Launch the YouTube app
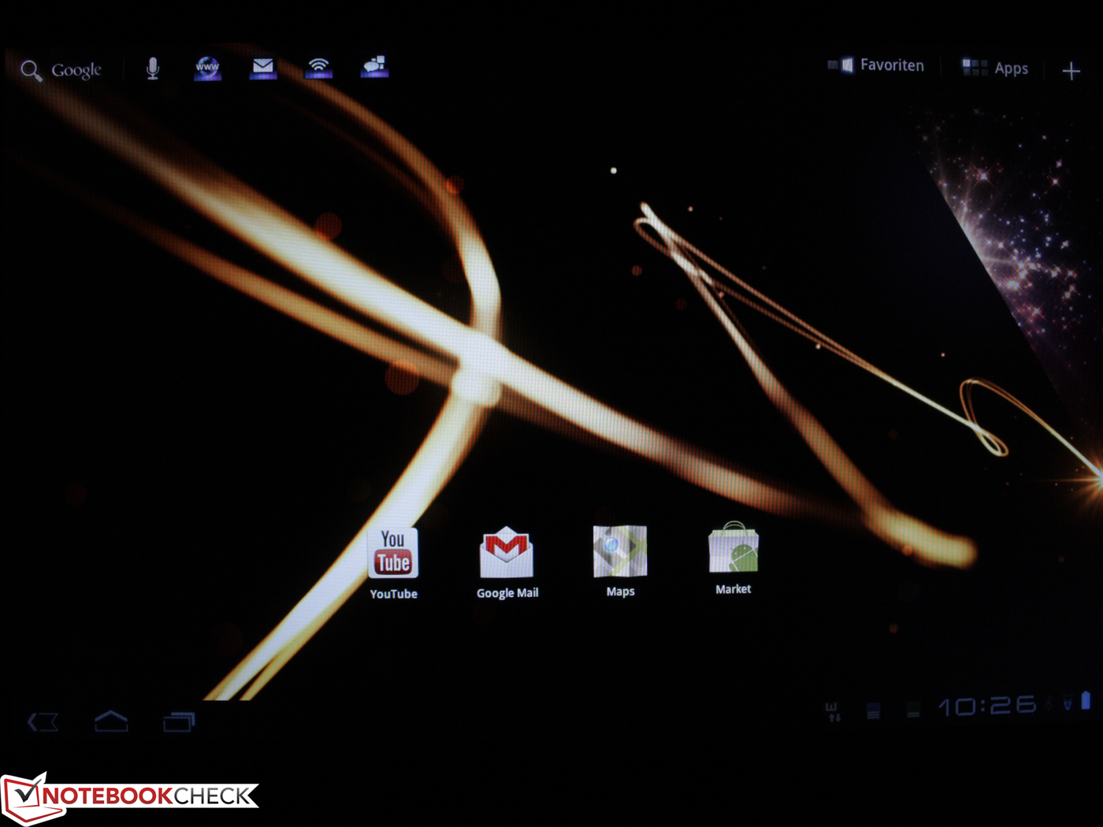The height and width of the screenshot is (827, 1103). [393, 564]
